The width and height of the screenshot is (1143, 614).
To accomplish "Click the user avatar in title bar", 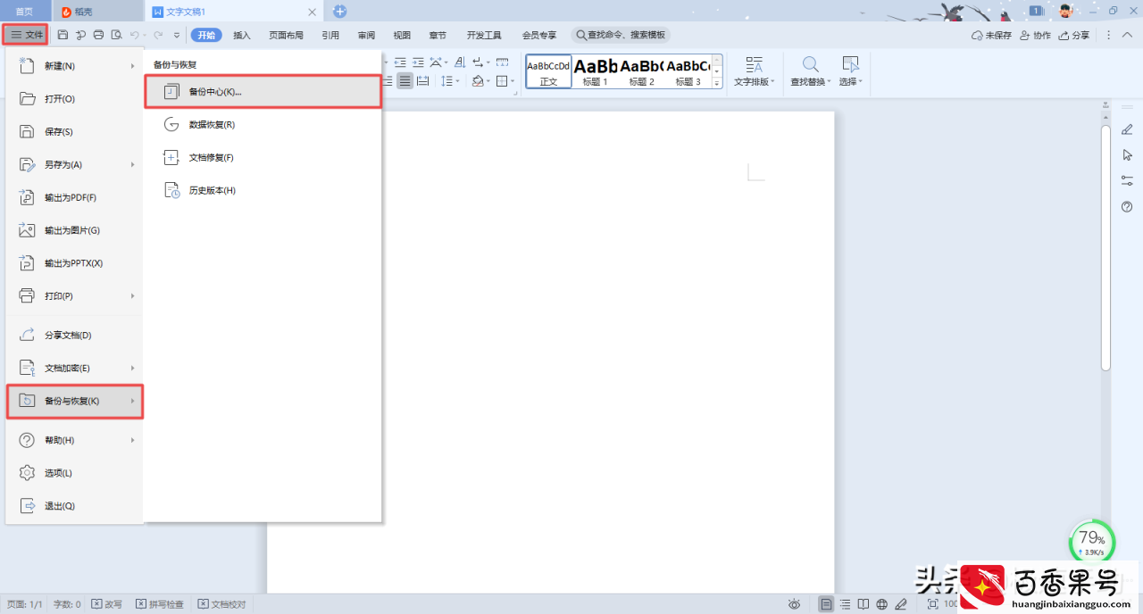I will (x=1066, y=11).
